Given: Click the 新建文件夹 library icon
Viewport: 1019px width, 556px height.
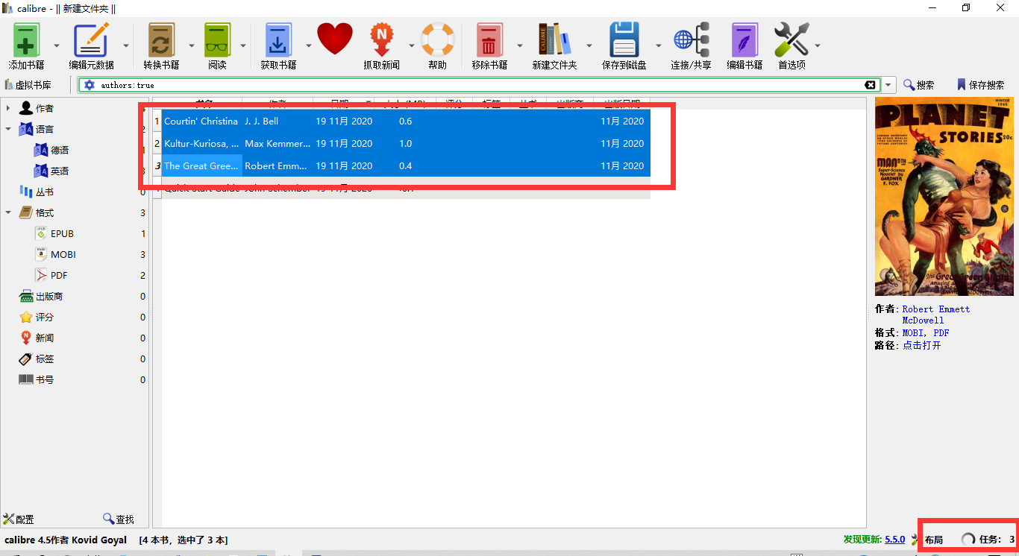Looking at the screenshot, I should [x=554, y=39].
